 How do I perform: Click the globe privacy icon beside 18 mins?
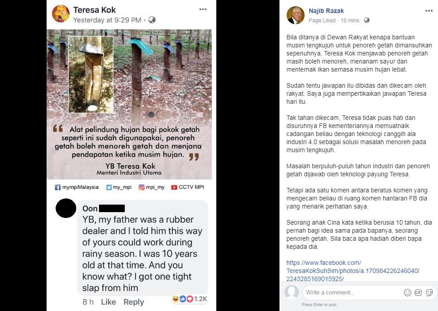pos(367,21)
